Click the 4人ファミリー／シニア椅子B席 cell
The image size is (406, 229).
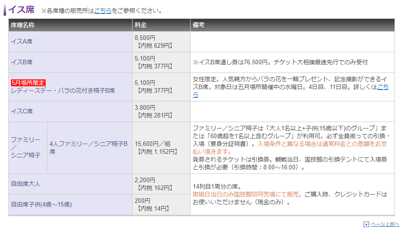click(x=88, y=147)
